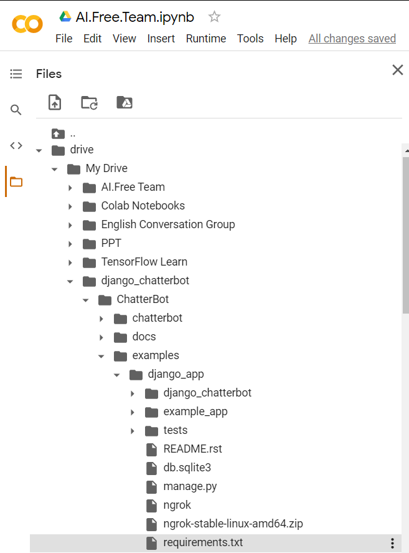Click the file tree vertical scrollbar
The height and width of the screenshot is (553, 409).
pyautogui.click(x=406, y=234)
